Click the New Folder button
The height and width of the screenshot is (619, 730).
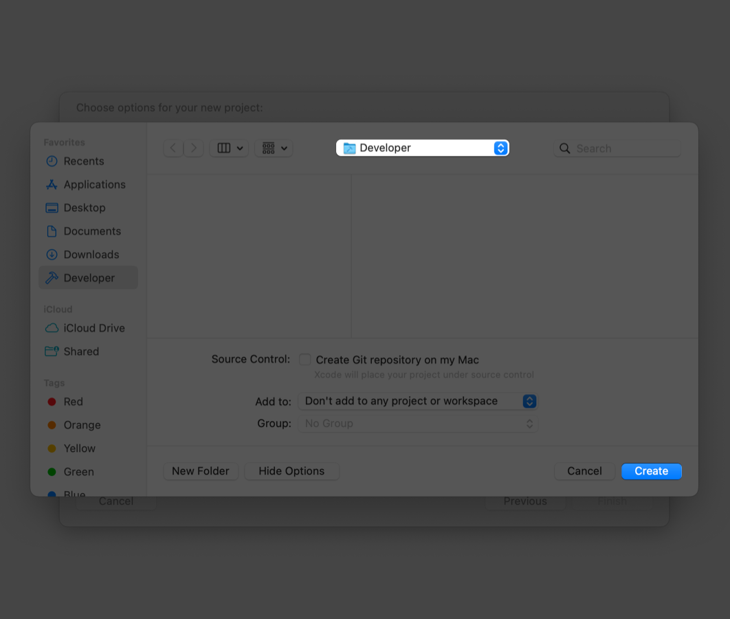(201, 471)
